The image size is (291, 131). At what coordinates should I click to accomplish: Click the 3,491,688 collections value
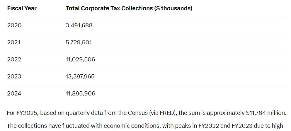(79, 25)
